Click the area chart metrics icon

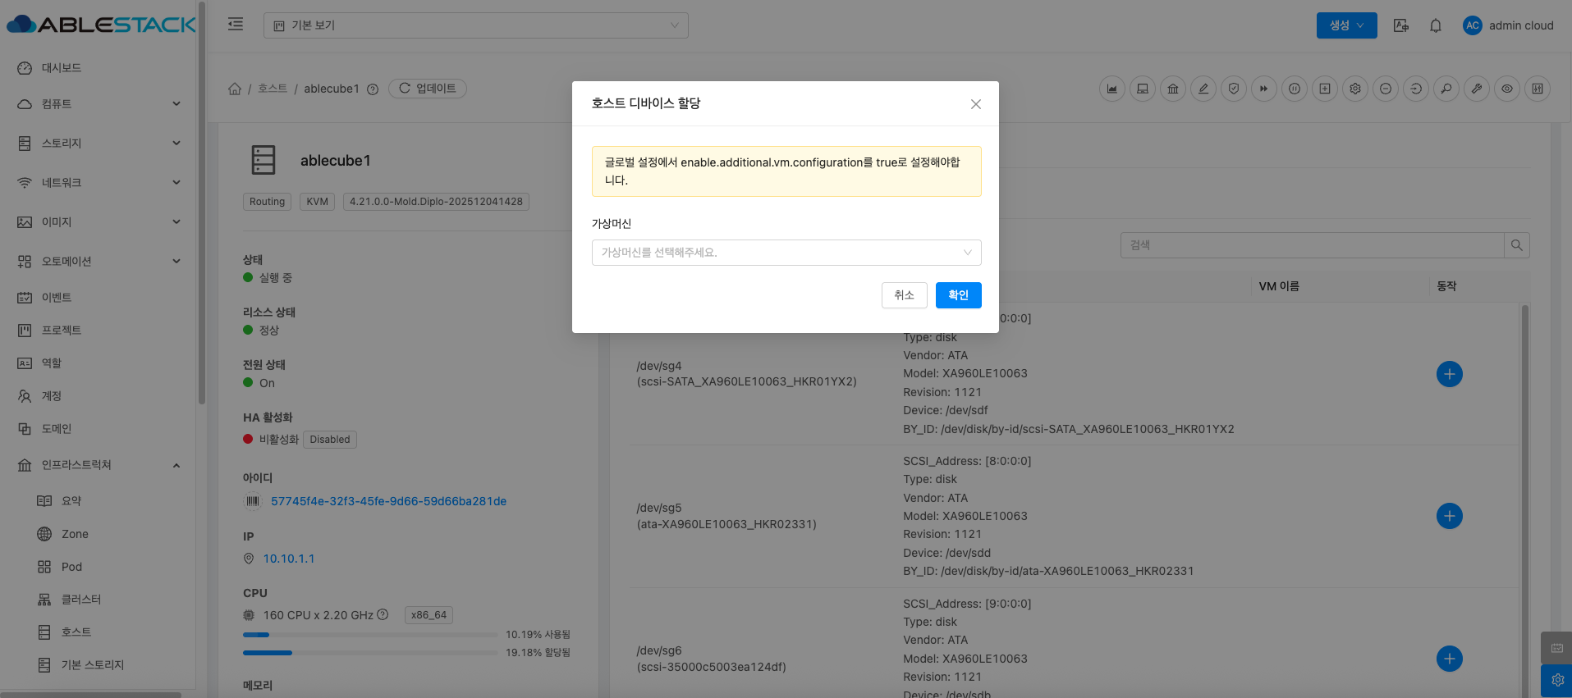click(x=1111, y=89)
